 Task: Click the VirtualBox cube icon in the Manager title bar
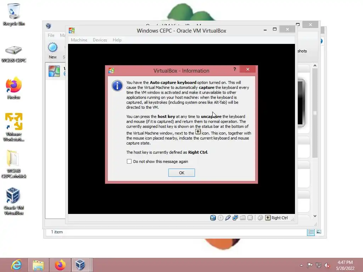pyautogui.click(x=48, y=25)
